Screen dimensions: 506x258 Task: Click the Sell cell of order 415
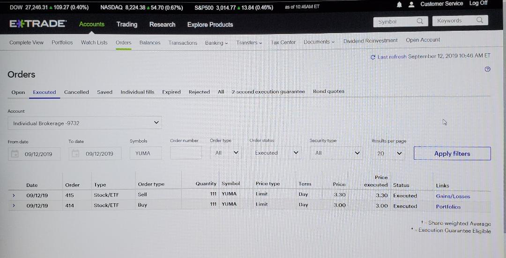[142, 194]
